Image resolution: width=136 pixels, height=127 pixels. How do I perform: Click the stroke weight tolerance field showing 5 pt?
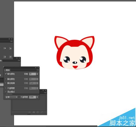point(33,83)
